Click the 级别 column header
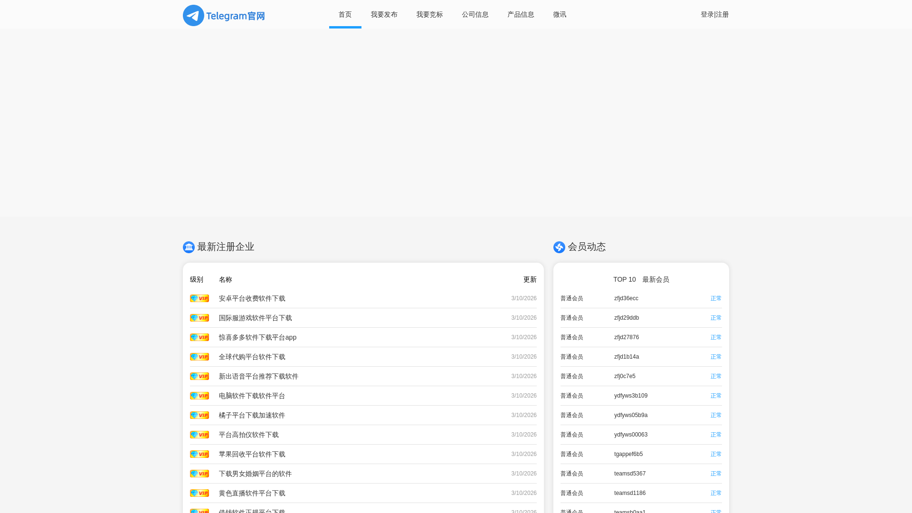Screen dimensions: 912x513 (x=197, y=279)
